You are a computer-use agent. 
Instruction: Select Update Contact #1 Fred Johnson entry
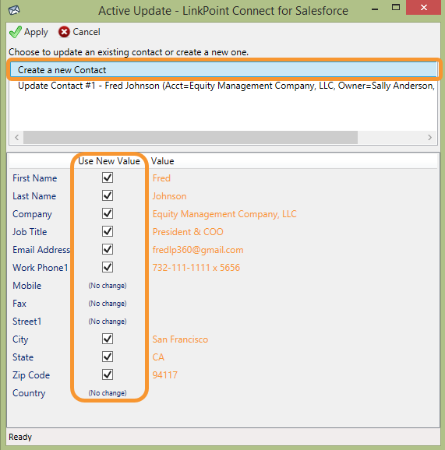[x=224, y=86]
